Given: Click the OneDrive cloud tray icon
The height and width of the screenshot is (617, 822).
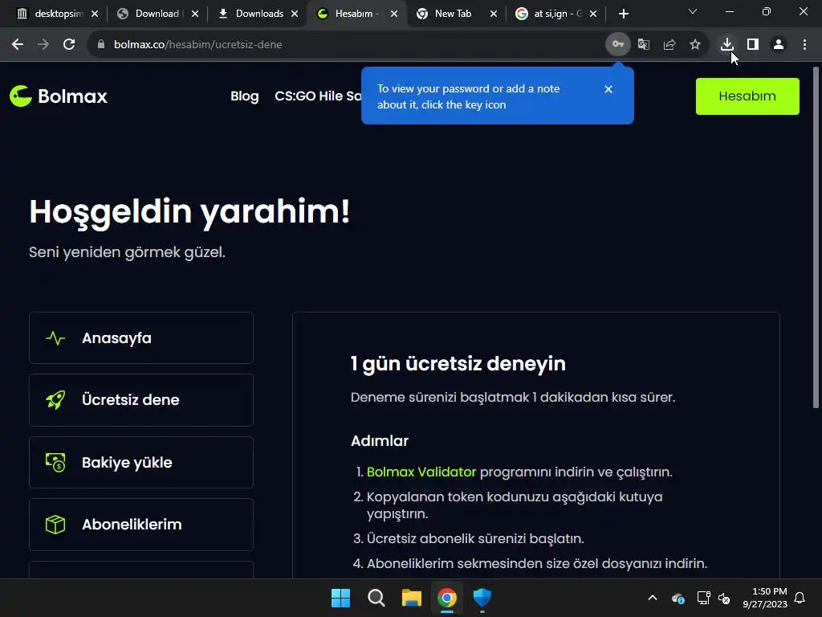Looking at the screenshot, I should click(x=678, y=598).
